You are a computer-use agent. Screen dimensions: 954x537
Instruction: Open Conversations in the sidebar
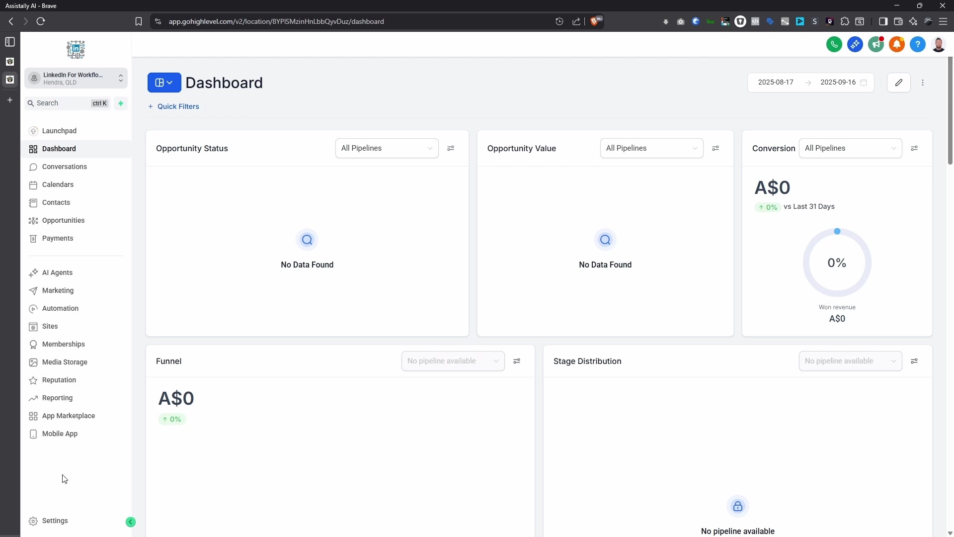pyautogui.click(x=65, y=167)
